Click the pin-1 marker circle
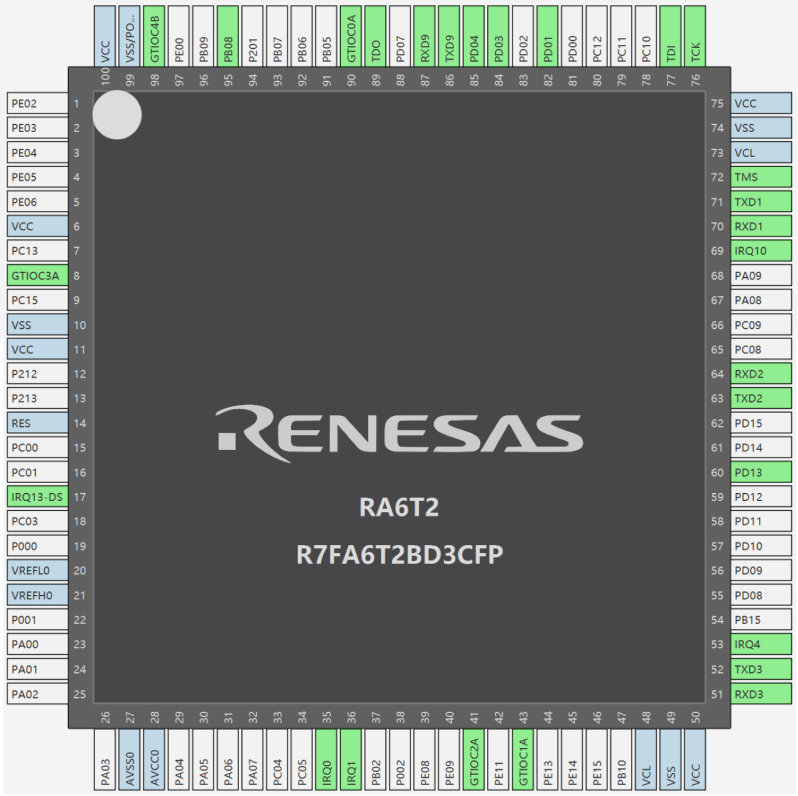 pyautogui.click(x=117, y=115)
